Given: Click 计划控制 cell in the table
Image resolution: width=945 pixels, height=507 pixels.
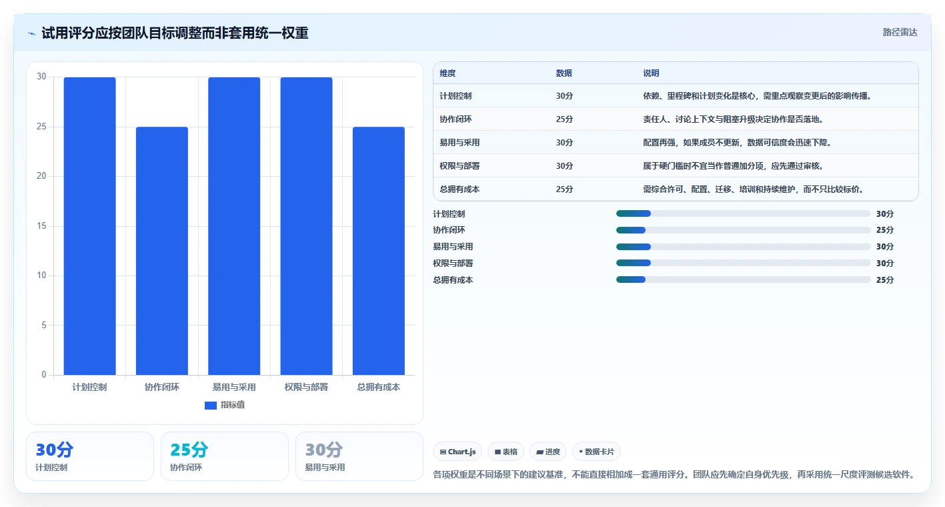Looking at the screenshot, I should point(456,96).
